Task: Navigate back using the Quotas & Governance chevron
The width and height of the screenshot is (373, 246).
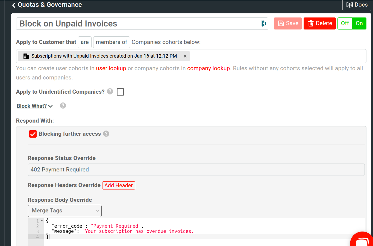Action: click(13, 5)
